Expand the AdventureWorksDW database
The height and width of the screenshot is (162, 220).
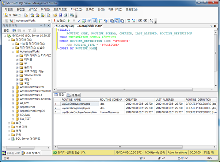[x=13, y=87]
